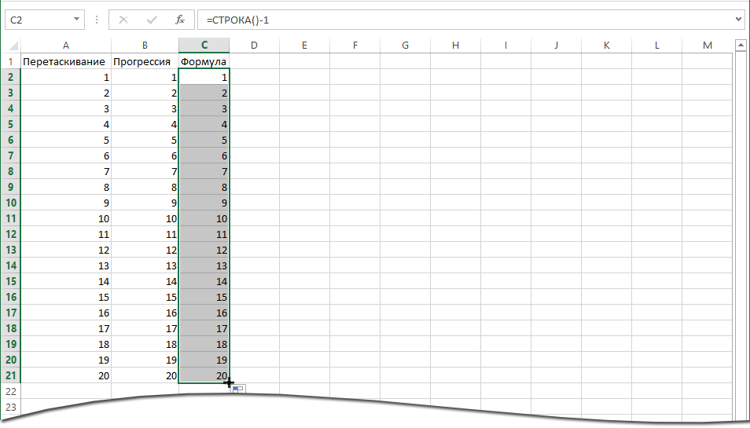Expand the formula bar with chevron
This screenshot has width=750, height=428.
click(x=737, y=19)
